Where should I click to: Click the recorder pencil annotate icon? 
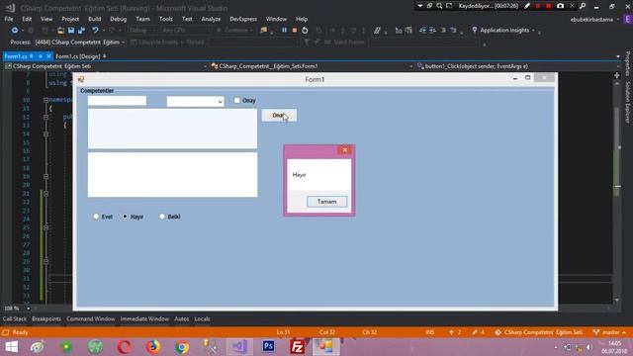(527, 6)
